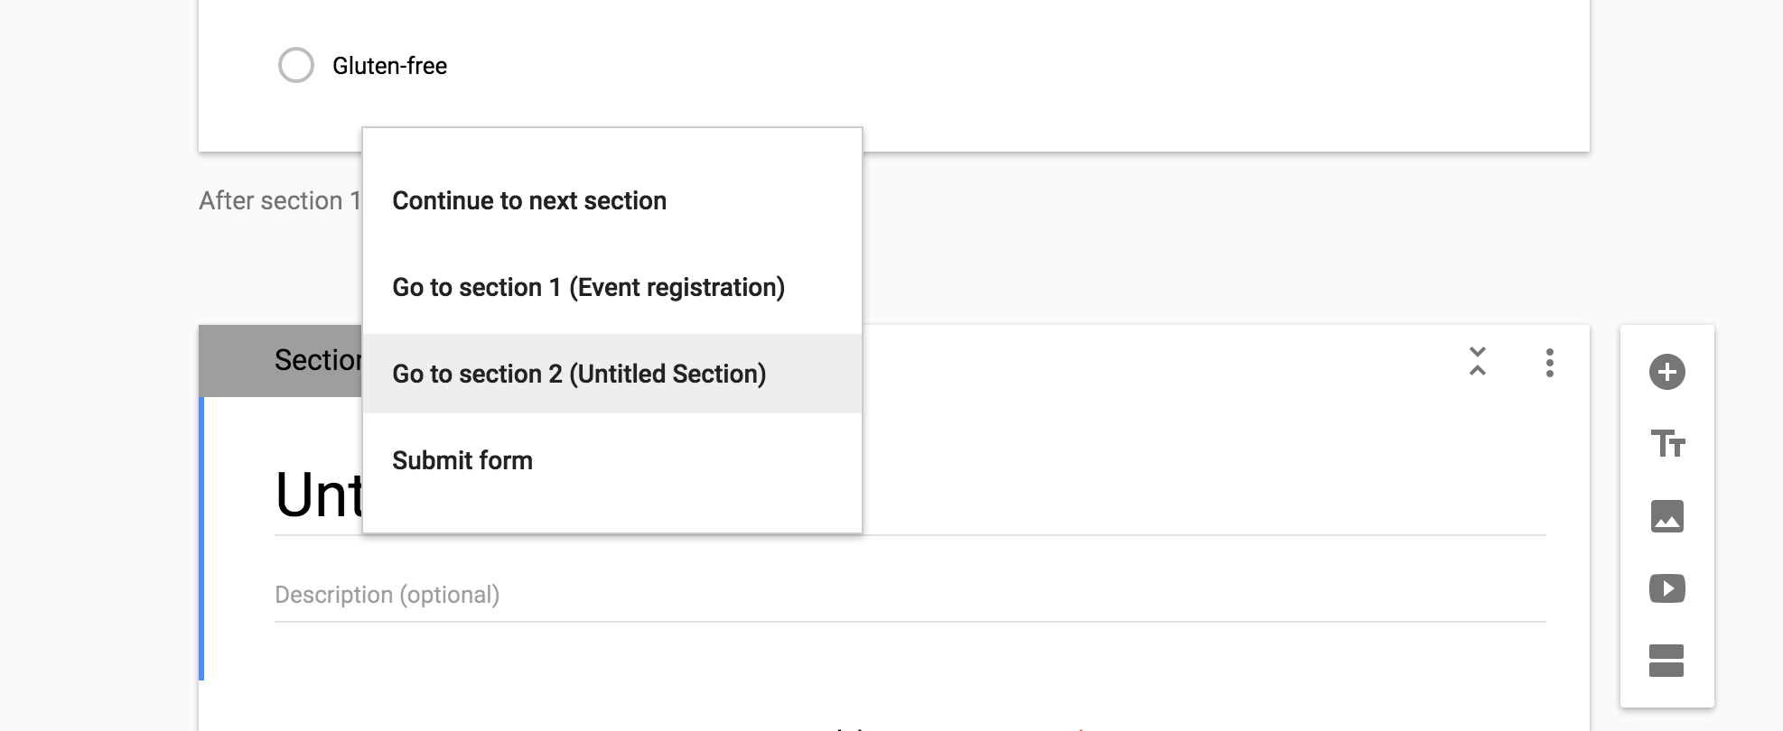
Task: Insert a video using sidebar icon
Action: [1666, 588]
